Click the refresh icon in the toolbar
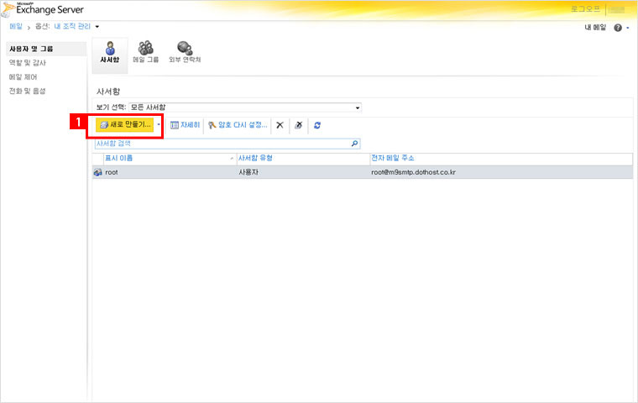 (x=317, y=125)
